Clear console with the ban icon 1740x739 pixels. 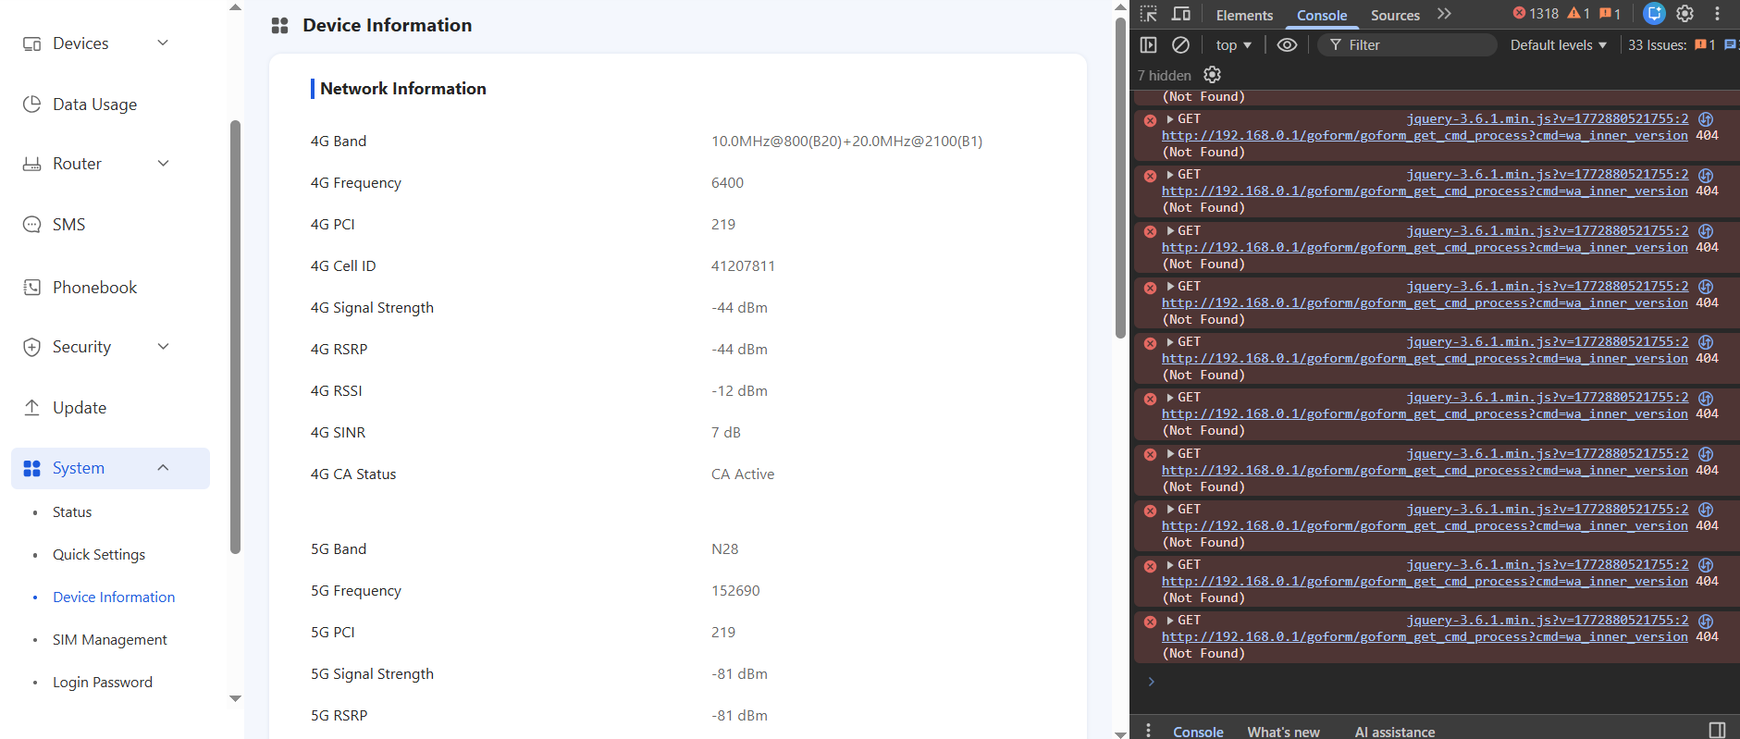point(1180,44)
